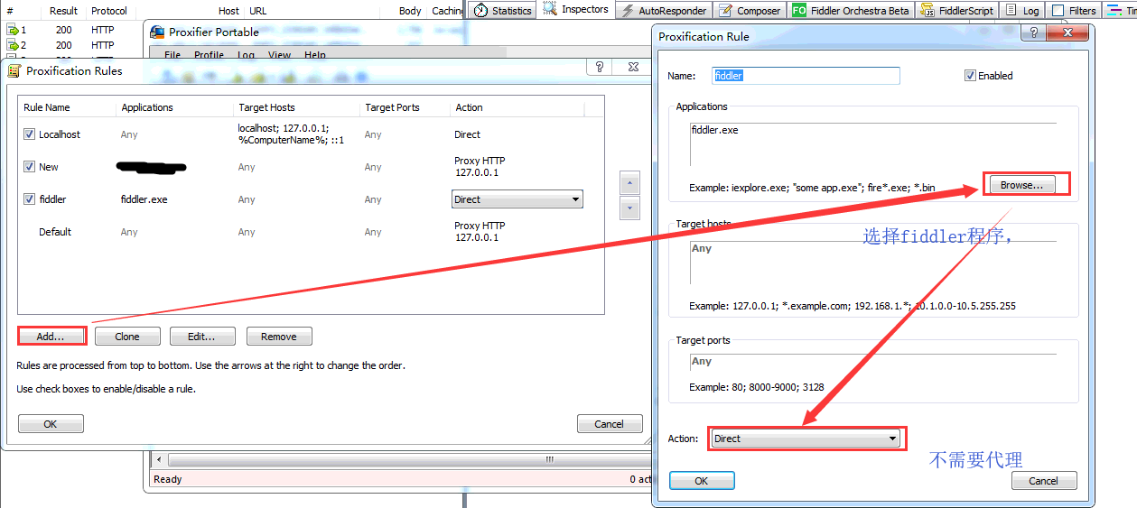The image size is (1137, 508).
Task: Sort sessions by Body column header
Action: pyautogui.click(x=410, y=11)
